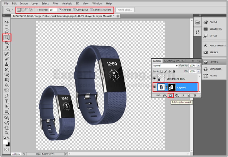Hide the Background copy layer
The image size is (228, 157).
(155, 79)
